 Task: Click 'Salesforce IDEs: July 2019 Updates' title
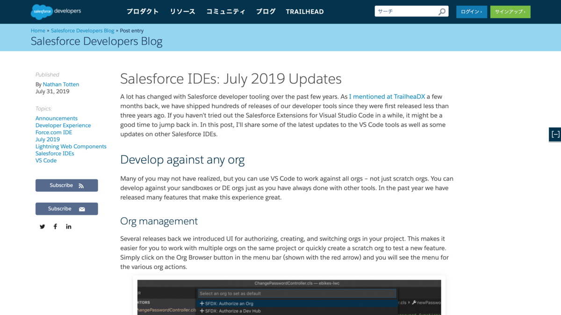click(231, 79)
